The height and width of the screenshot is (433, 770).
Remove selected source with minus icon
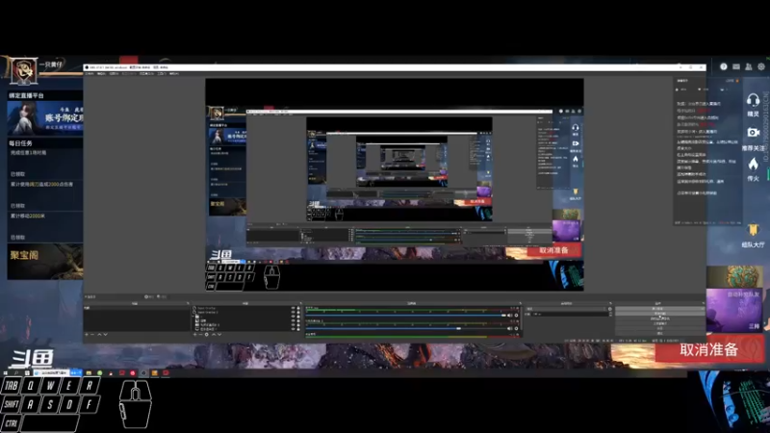pyautogui.click(x=200, y=334)
